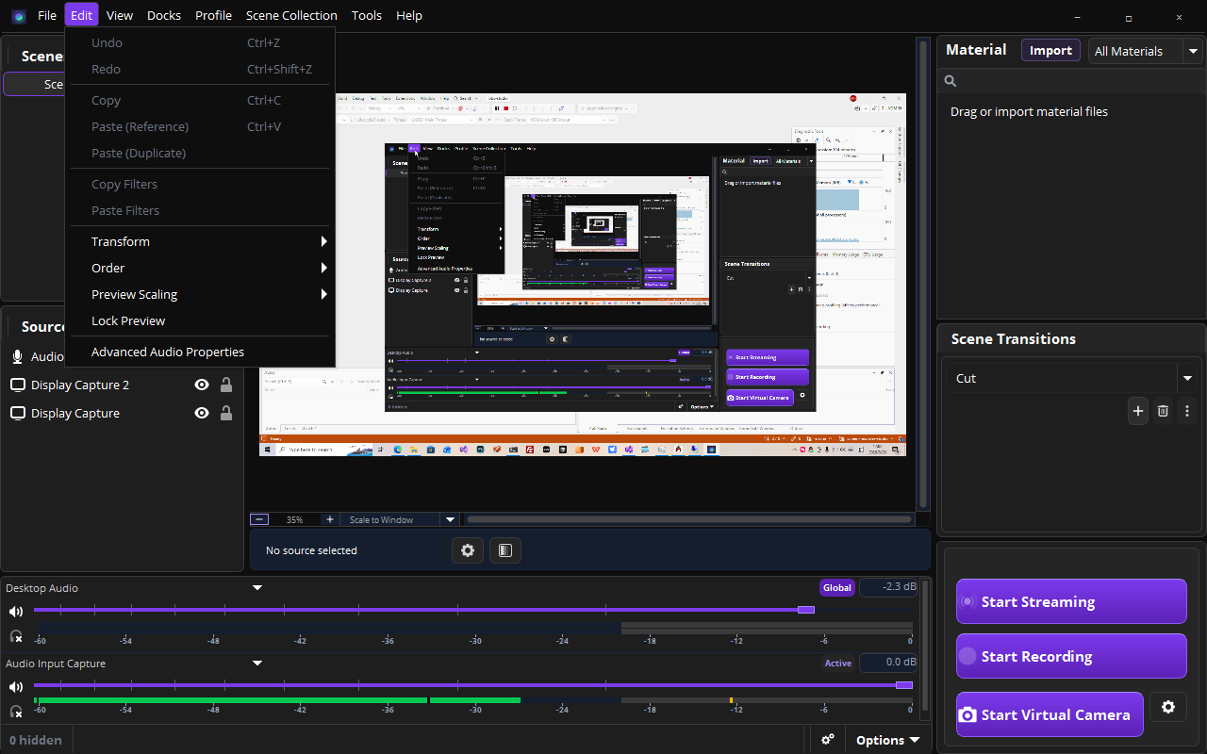The image size is (1207, 754).
Task: Click the headphone monitoring icon under Audio Input Capture
Action: pos(16,711)
